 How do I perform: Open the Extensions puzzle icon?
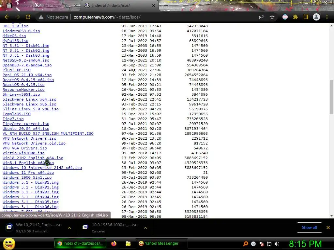coord(296,17)
